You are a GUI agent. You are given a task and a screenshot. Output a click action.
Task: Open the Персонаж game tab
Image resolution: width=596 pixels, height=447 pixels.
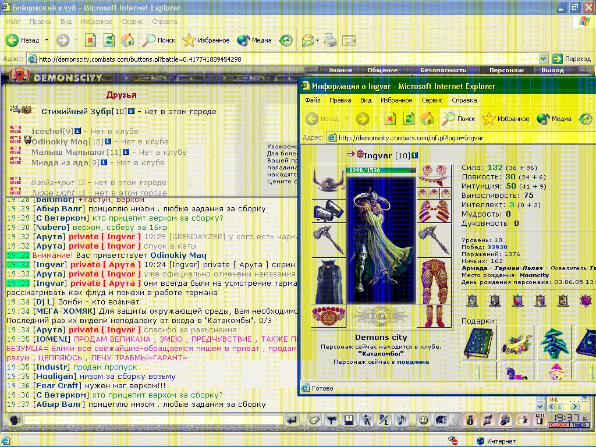[506, 70]
